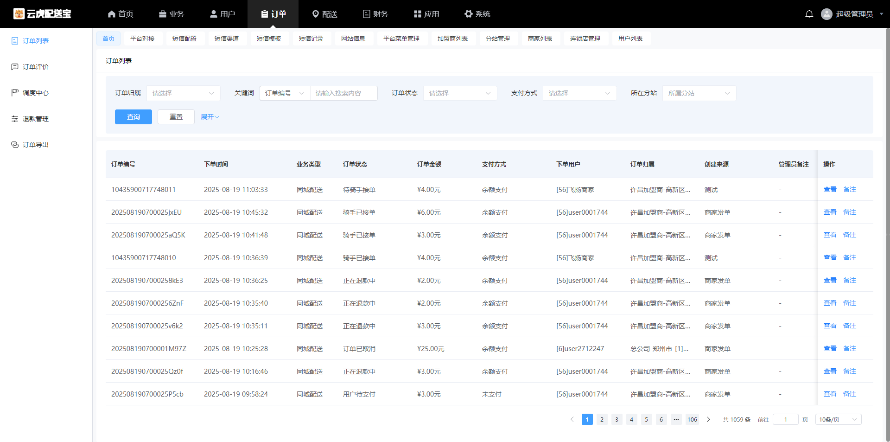
Task: Click the 订单评价 sidebar icon
Action: tap(15, 67)
